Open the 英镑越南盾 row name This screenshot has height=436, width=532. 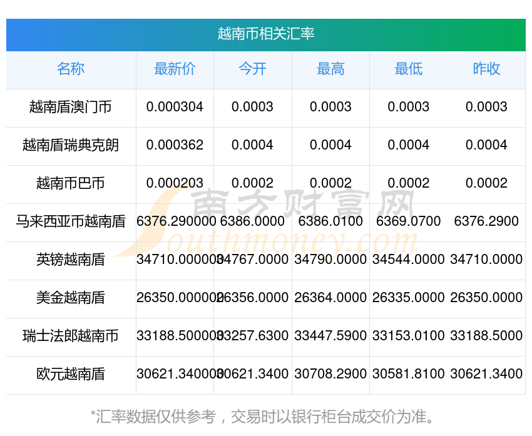tap(71, 260)
